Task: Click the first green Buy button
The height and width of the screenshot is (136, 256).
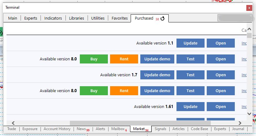Action: tap(94, 59)
